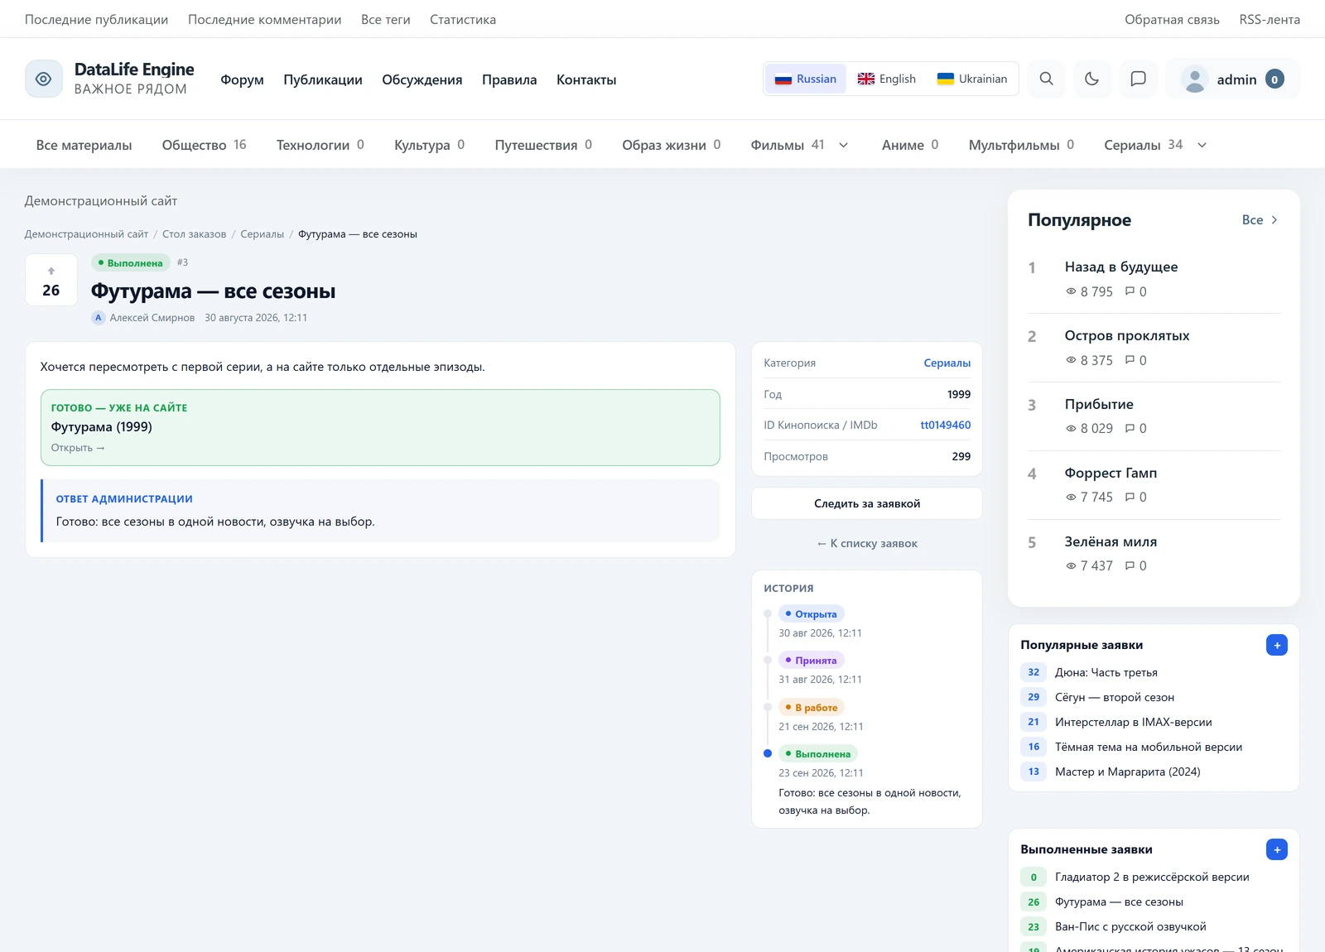Expand the Фильмы category dropdown chevron

click(844, 145)
